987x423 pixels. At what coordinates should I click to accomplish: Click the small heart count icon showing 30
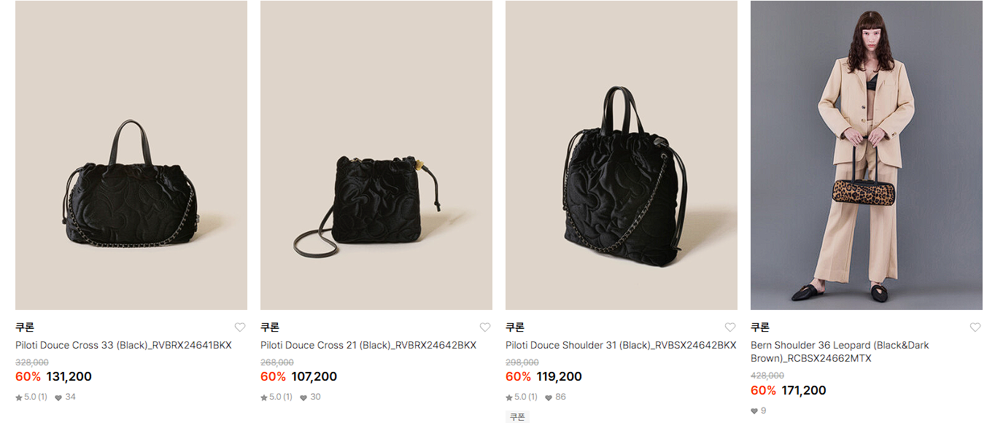pos(303,397)
